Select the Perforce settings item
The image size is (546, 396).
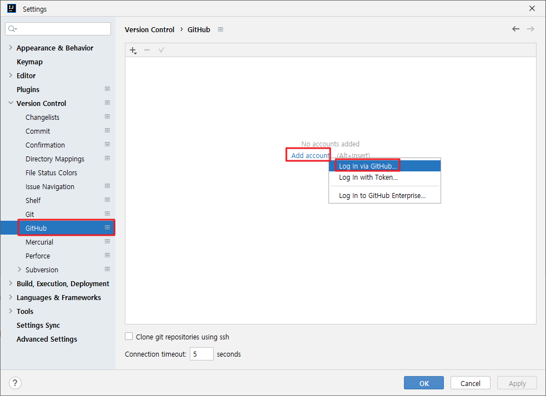pos(38,256)
